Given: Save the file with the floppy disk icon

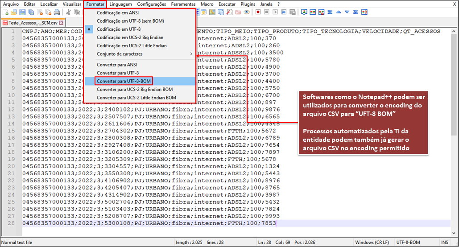Looking at the screenshot, I should click(x=22, y=12).
